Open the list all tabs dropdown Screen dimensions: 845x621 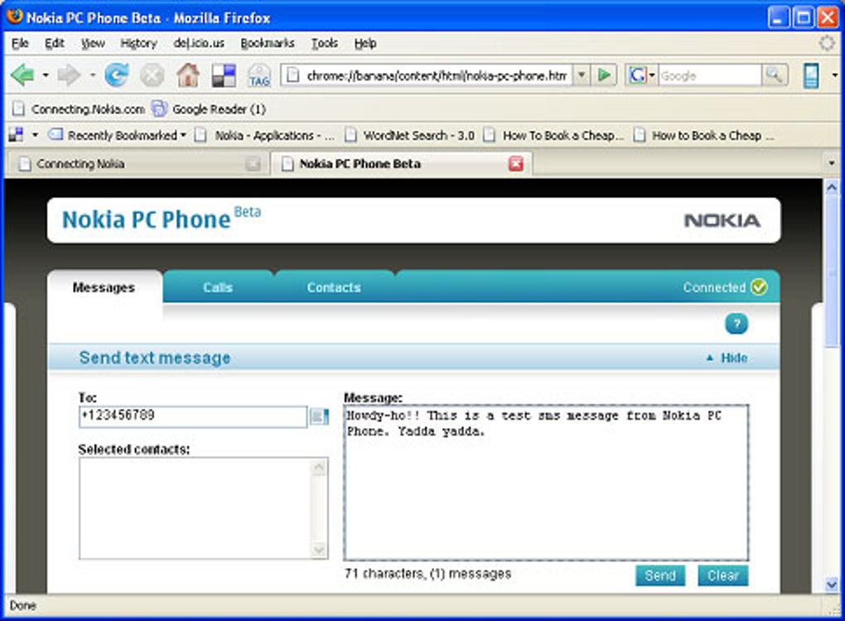coord(831,163)
